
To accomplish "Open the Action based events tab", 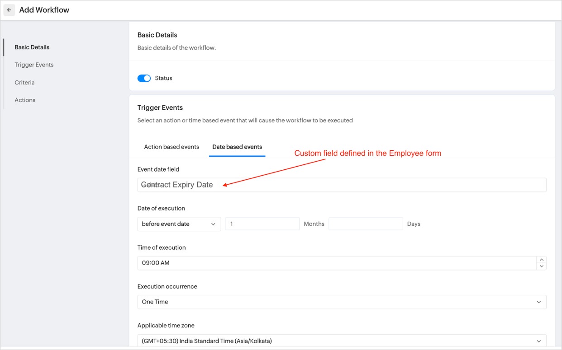I will 171,147.
